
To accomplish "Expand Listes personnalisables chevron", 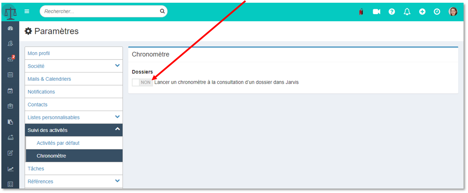I will tap(117, 117).
